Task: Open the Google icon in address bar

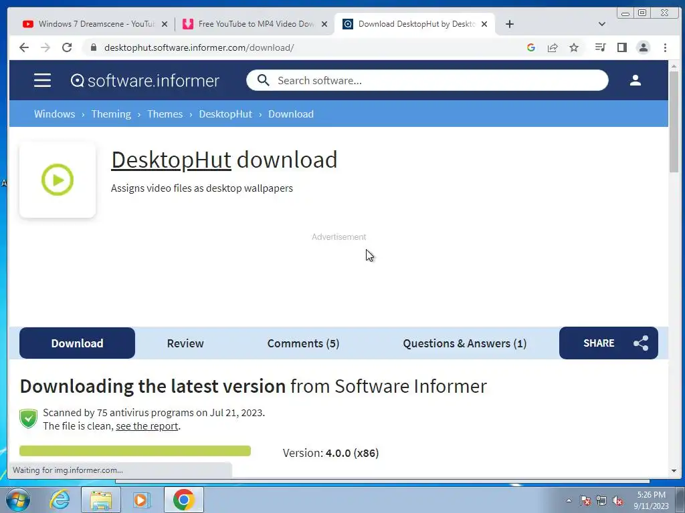Action: pyautogui.click(x=531, y=47)
